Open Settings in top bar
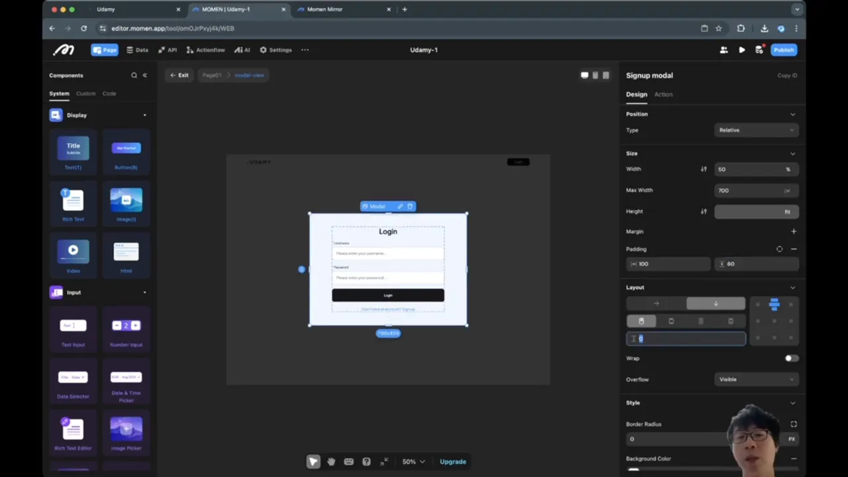 pyautogui.click(x=276, y=50)
